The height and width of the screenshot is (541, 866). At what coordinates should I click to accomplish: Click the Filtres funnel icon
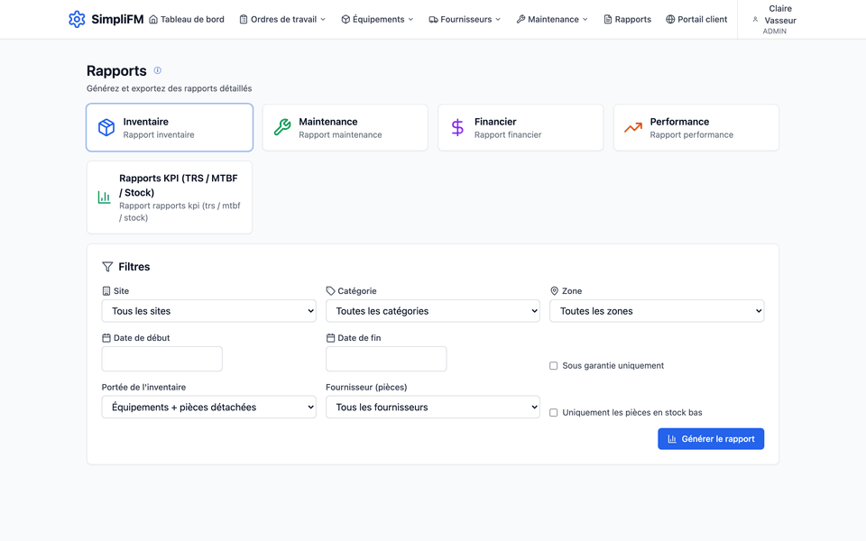point(107,267)
